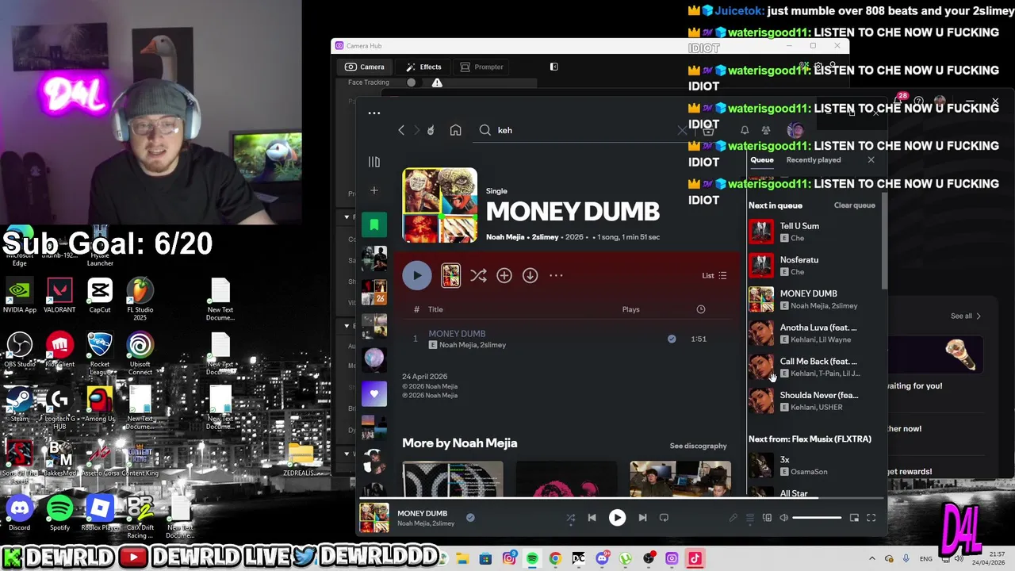Image resolution: width=1015 pixels, height=571 pixels.
Task: Open Friend Activity icon
Action: pyautogui.click(x=766, y=130)
